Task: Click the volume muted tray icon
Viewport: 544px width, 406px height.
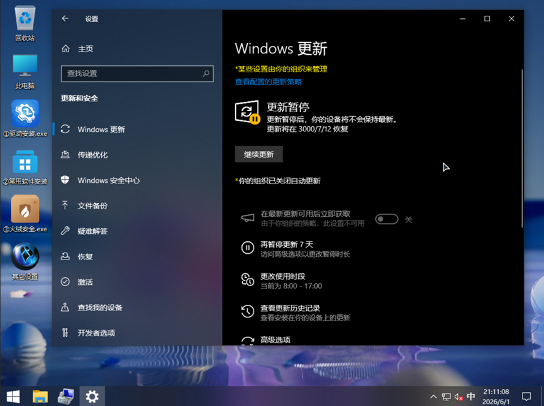Action: click(x=458, y=397)
